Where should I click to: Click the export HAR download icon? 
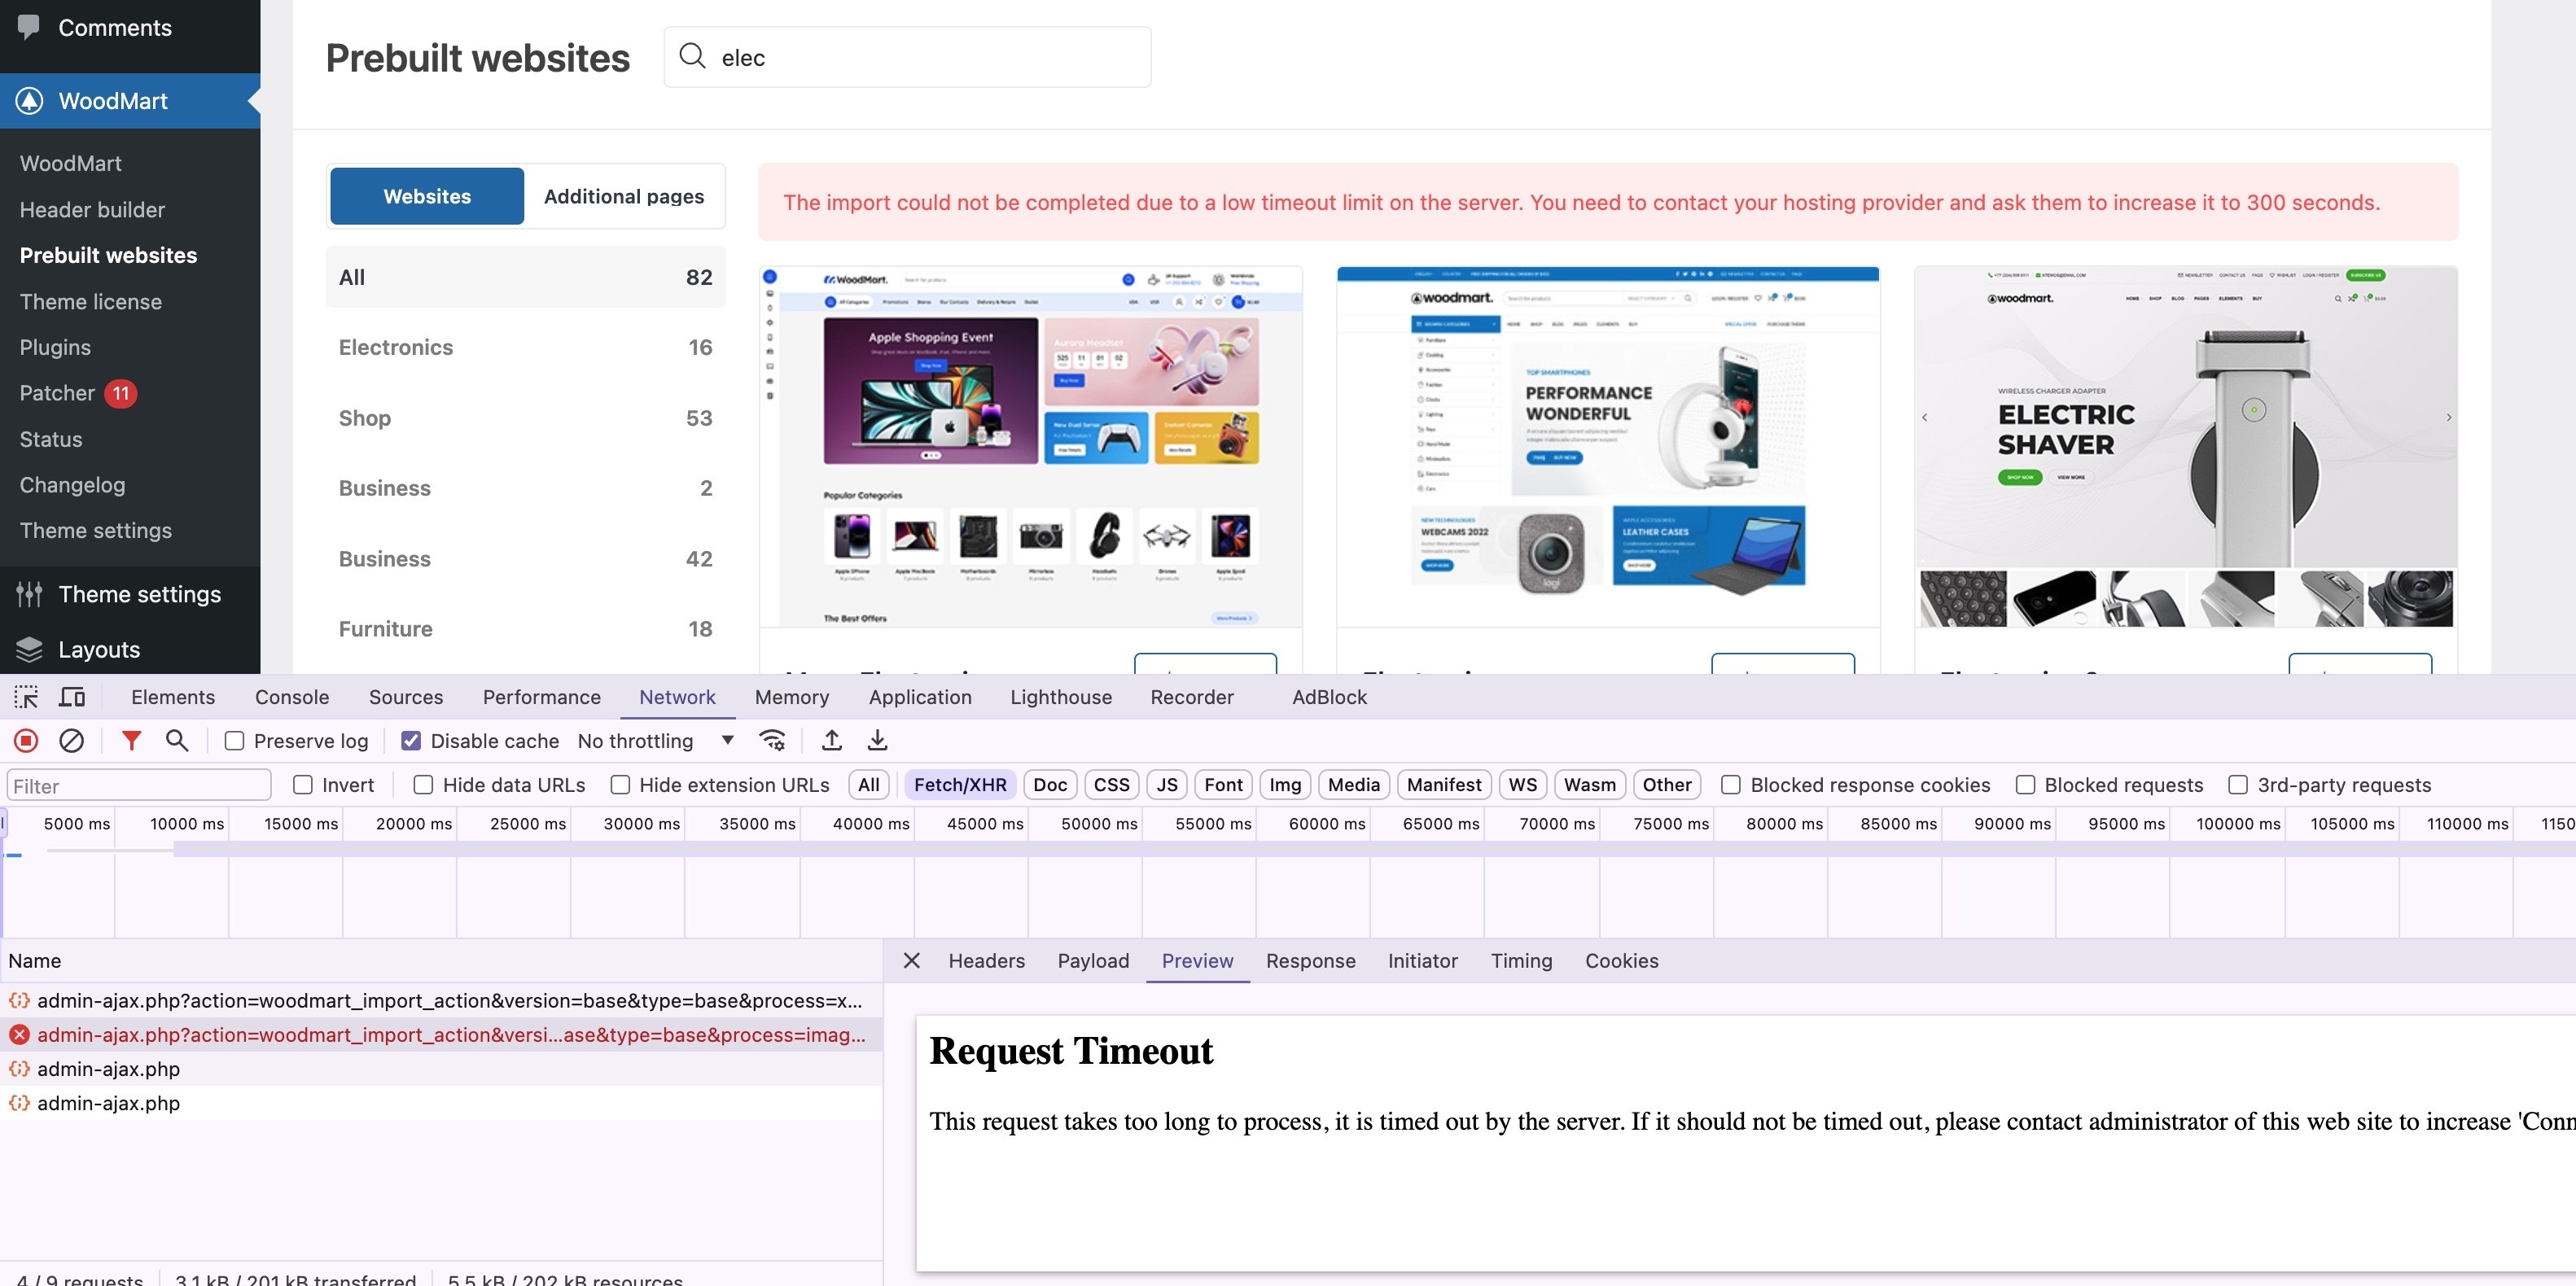(877, 740)
